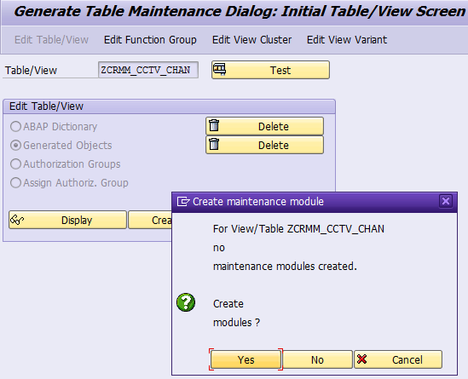
Task: Click the trash icon on the Generated Objects Delete button
Action: [214, 144]
